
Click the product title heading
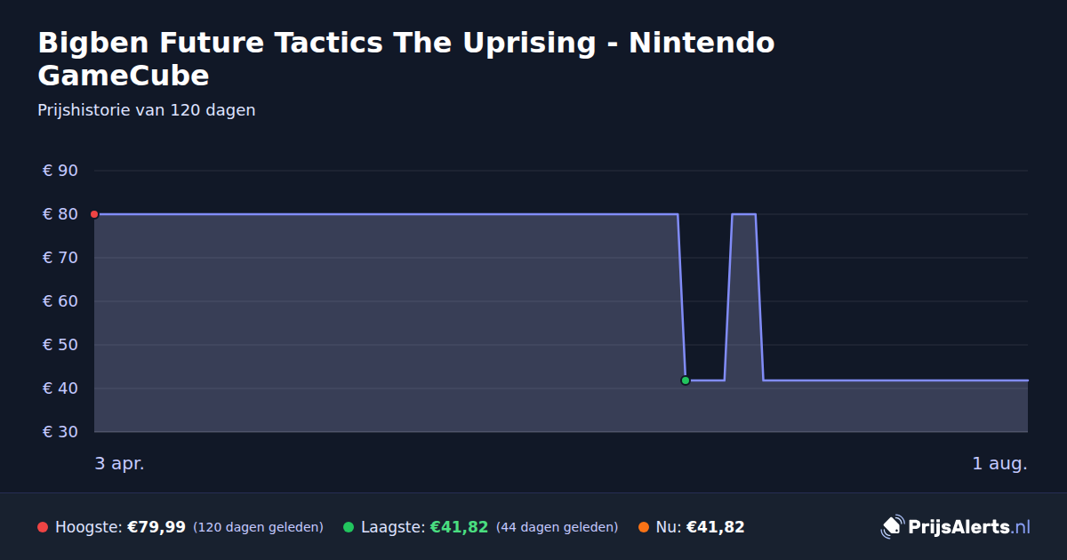coord(406,59)
